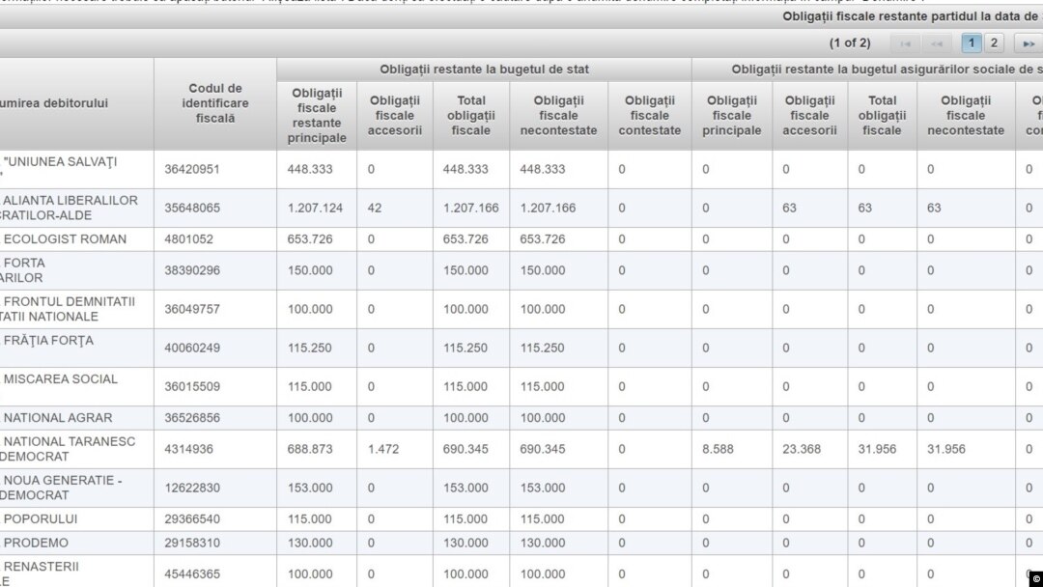The image size is (1043, 587).
Task: Click the social insurance accessory 23.368
Action: point(802,449)
